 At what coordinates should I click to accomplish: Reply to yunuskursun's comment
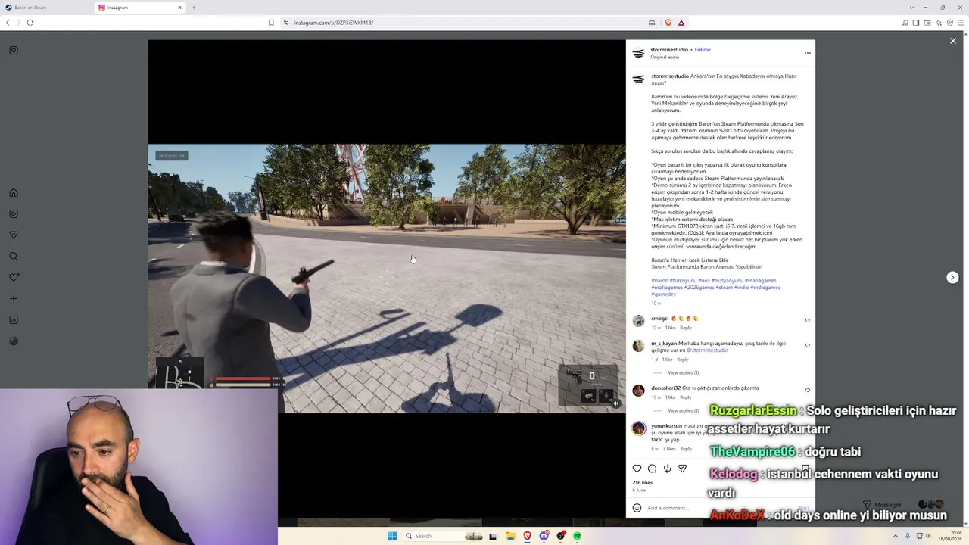[685, 449]
